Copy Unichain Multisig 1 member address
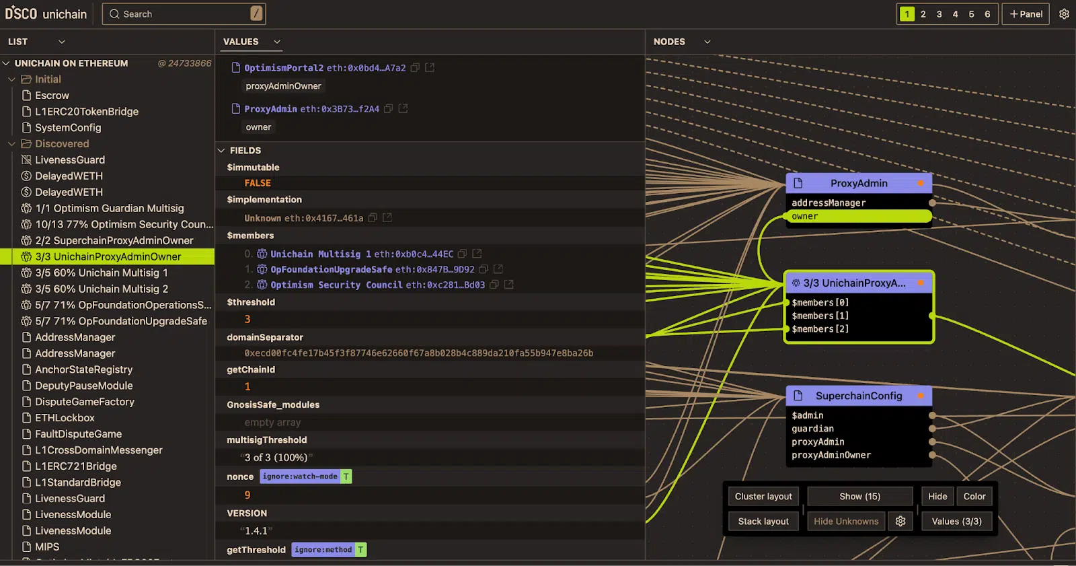This screenshot has width=1076, height=566. (462, 254)
